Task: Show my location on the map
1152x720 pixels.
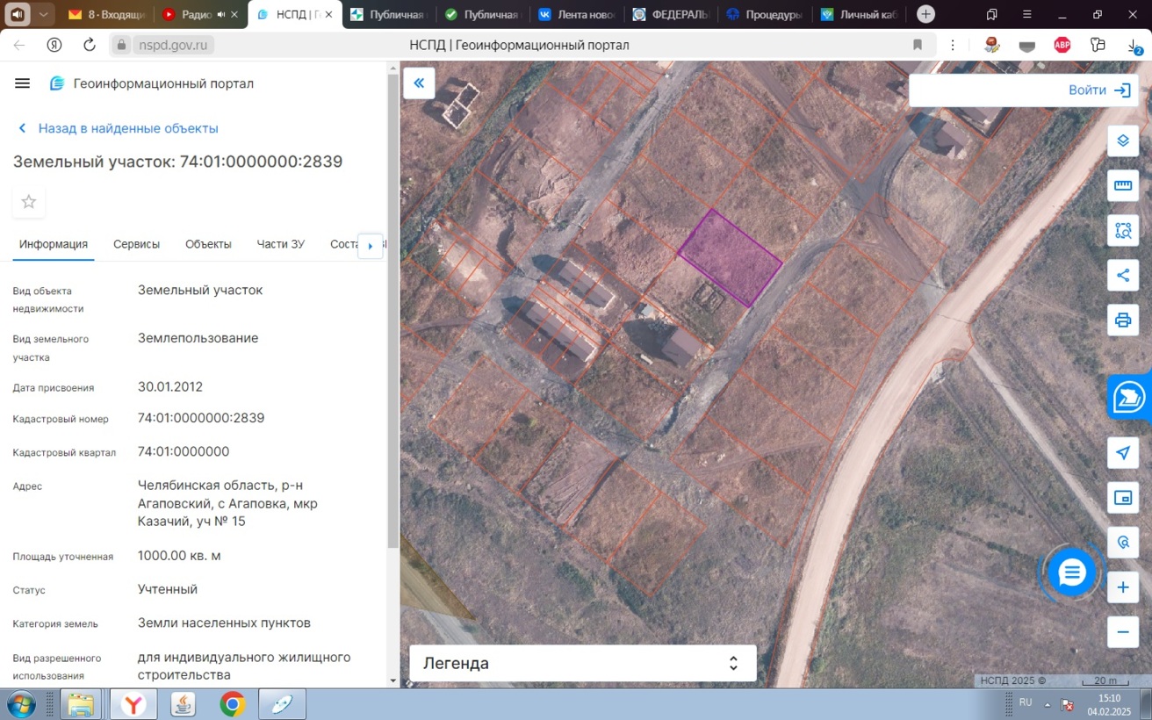Action: pos(1122,453)
